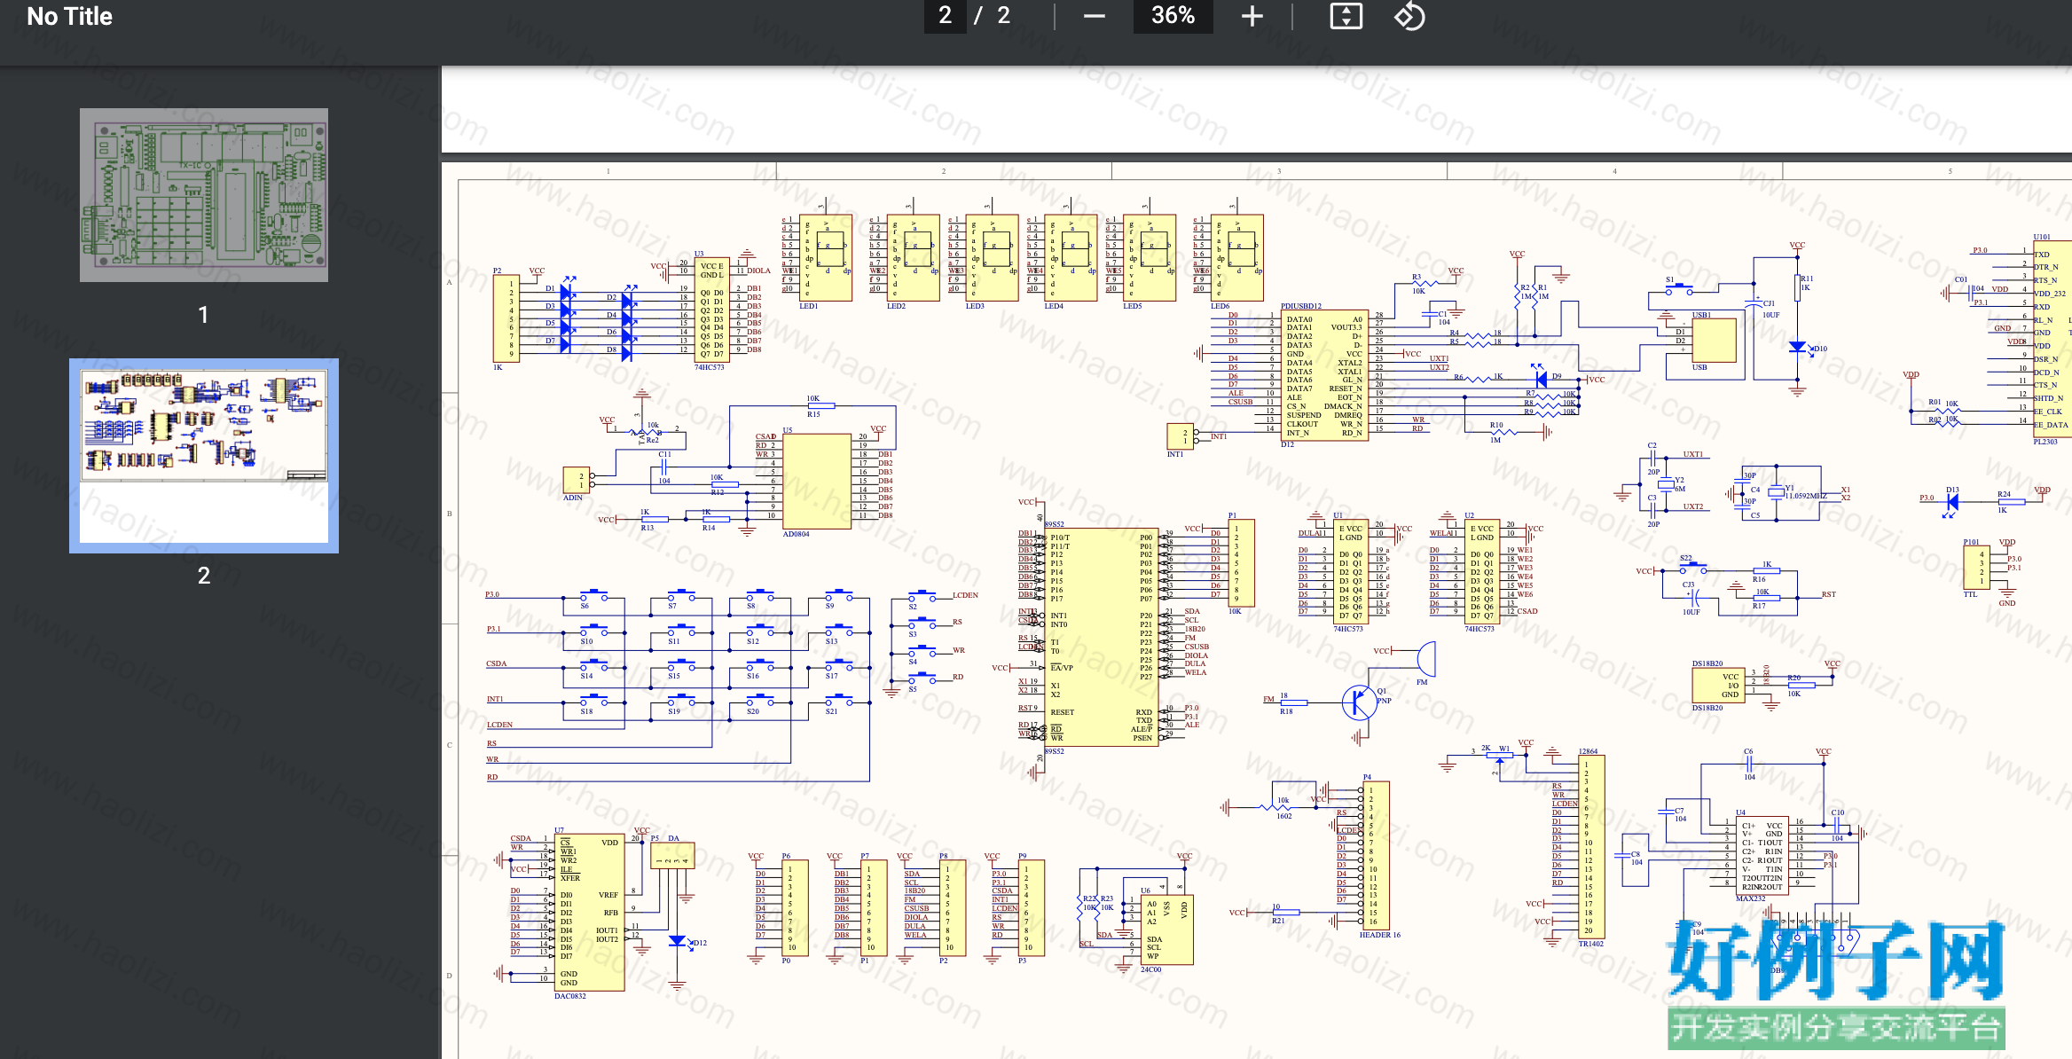Click the 36% zoom level field

(1173, 16)
